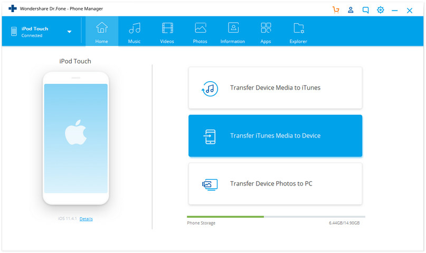Go to the Music section

tap(135, 33)
